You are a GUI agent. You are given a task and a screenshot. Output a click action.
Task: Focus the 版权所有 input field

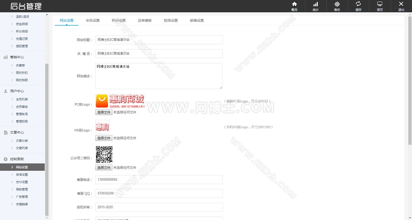coord(159,207)
